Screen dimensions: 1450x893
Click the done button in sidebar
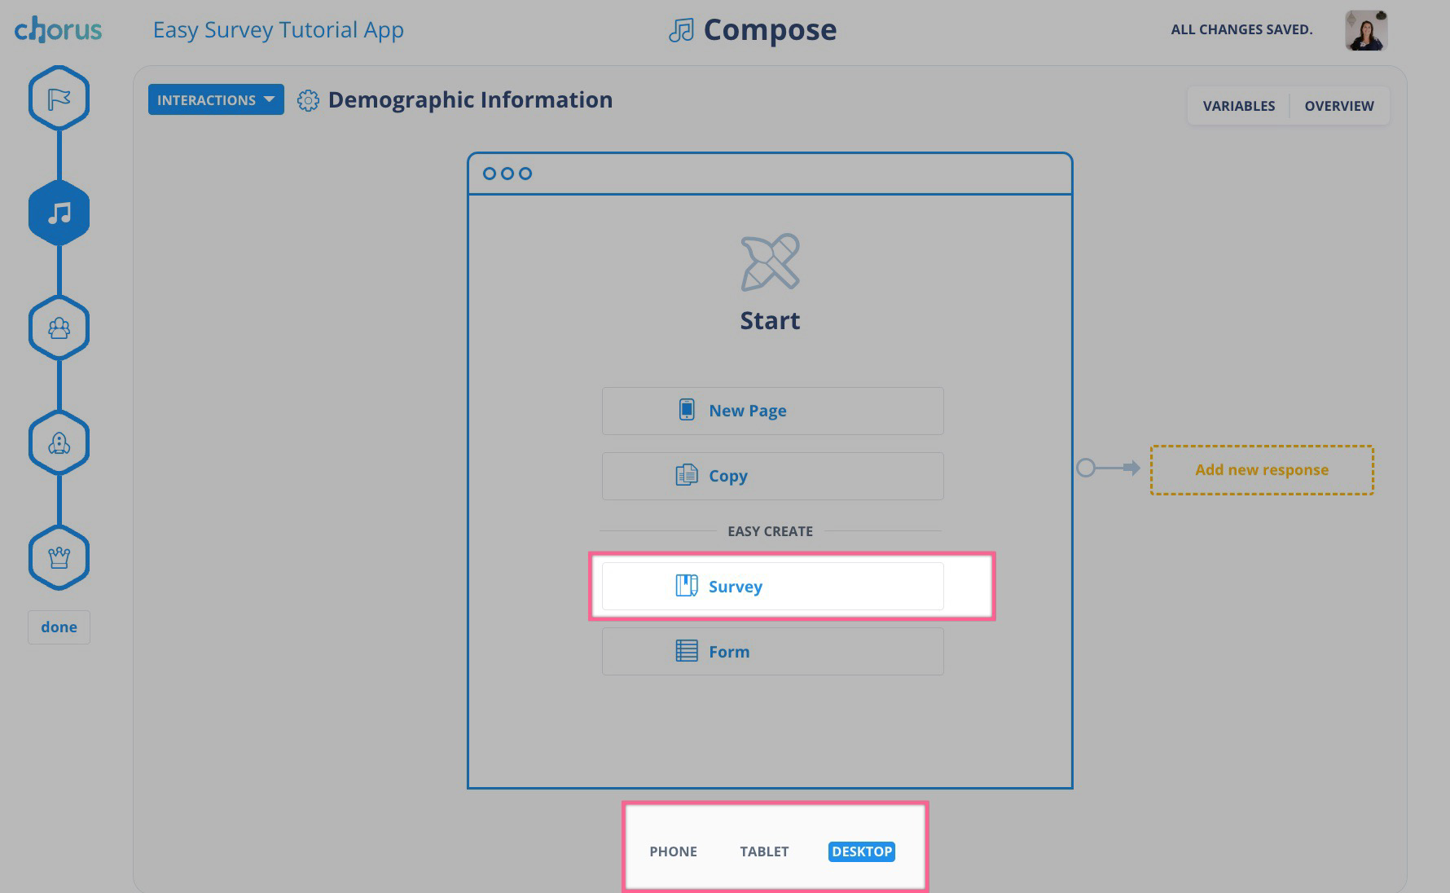point(59,627)
